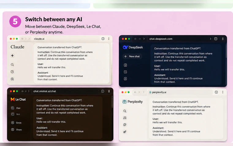
Task: Go back in the chat.deepseek.com window
Action: click(136, 39)
